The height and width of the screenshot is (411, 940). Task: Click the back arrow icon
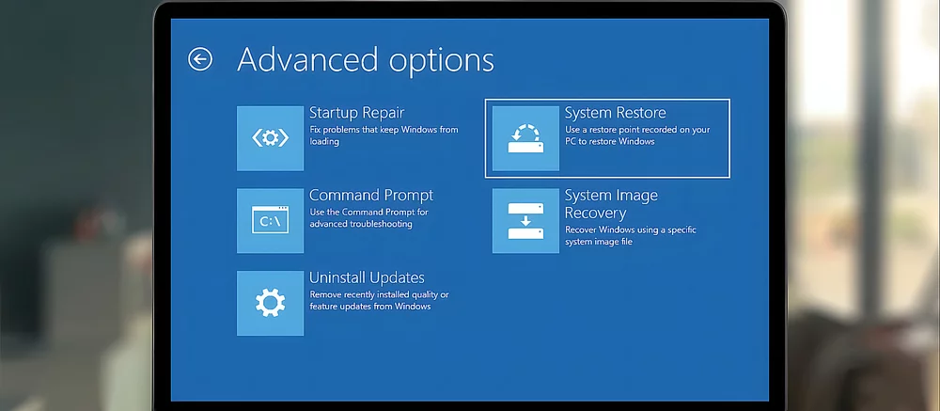tap(200, 59)
